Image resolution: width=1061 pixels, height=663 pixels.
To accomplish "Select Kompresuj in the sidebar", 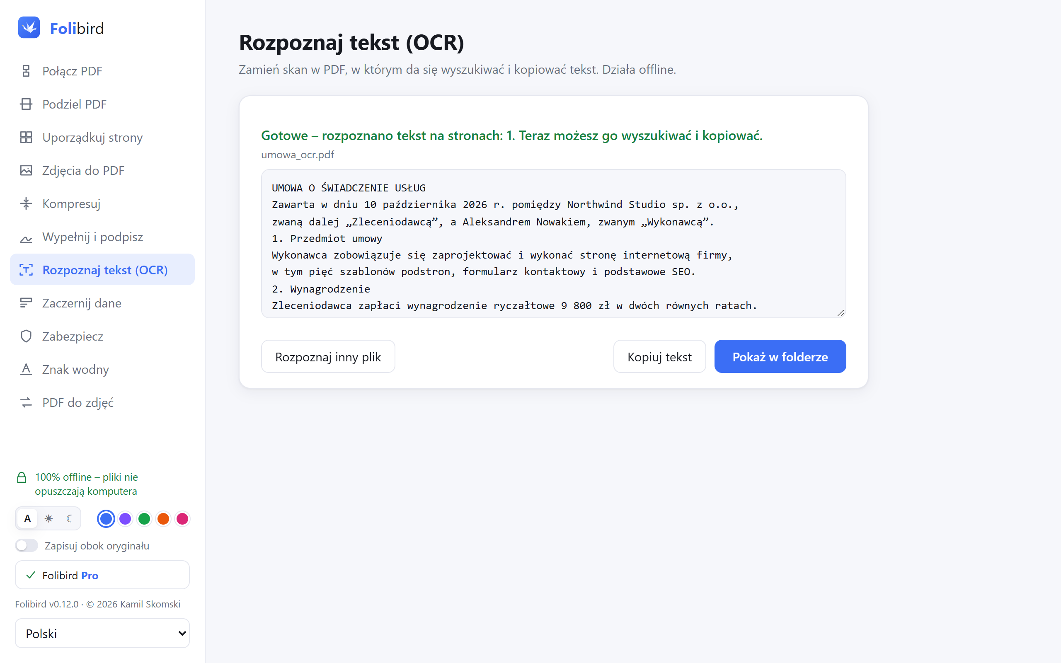I will point(102,203).
